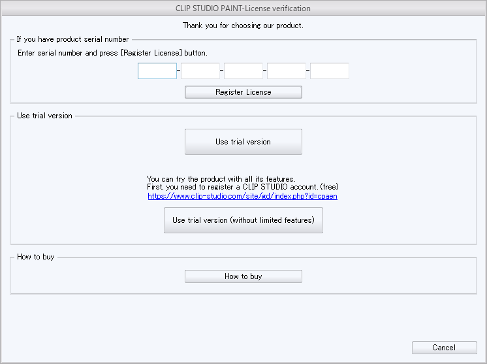Click the "If you have product serial number" heading

[73, 40]
